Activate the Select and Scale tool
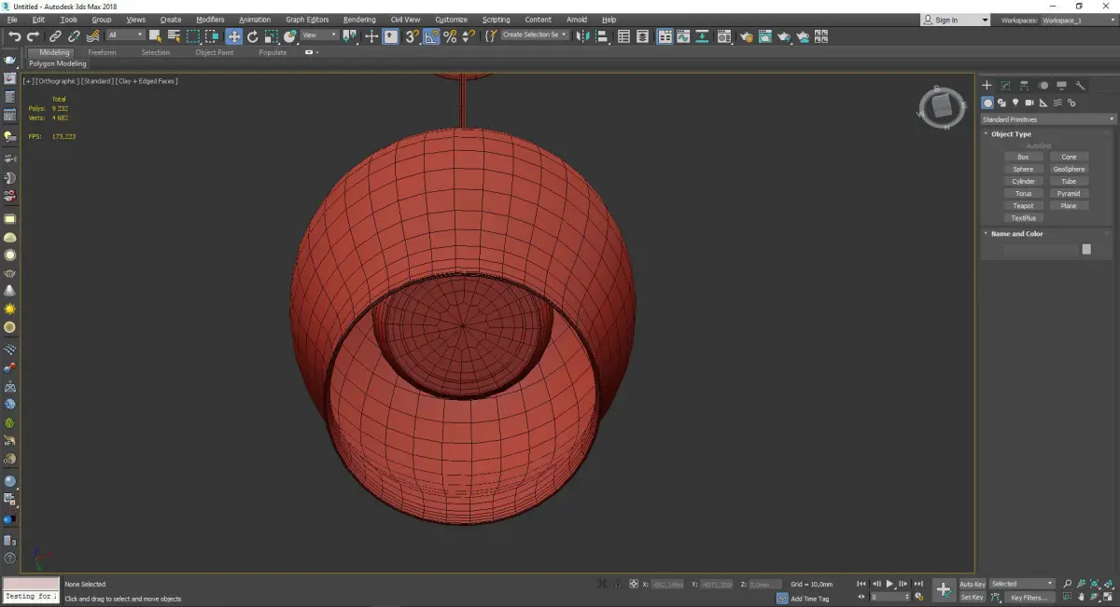Screen dimensions: 1120x607 point(271,36)
